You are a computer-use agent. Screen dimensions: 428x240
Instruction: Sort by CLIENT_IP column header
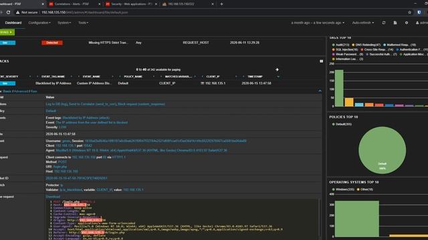click(x=213, y=77)
